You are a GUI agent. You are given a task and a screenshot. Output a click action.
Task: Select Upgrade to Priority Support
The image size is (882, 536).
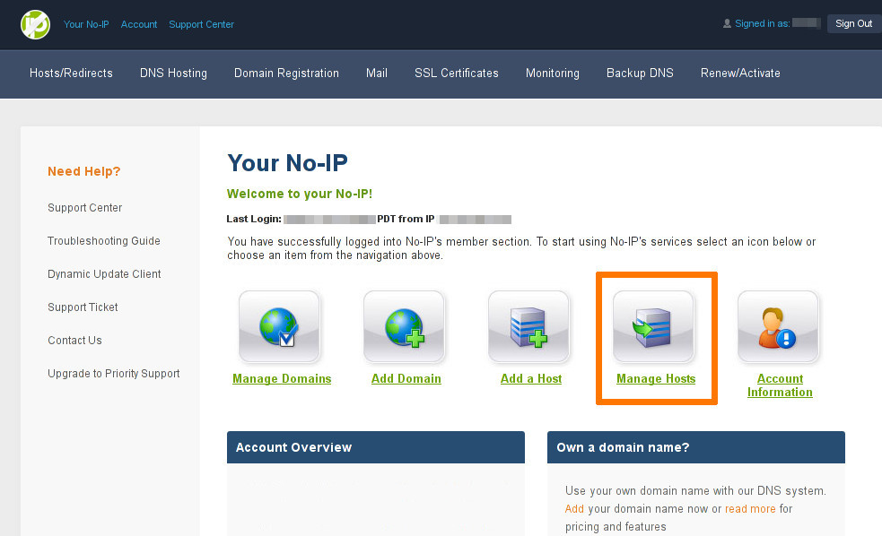[114, 374]
